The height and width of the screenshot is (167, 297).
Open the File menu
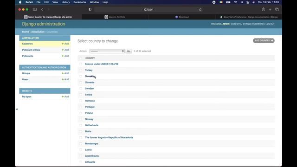39,2
